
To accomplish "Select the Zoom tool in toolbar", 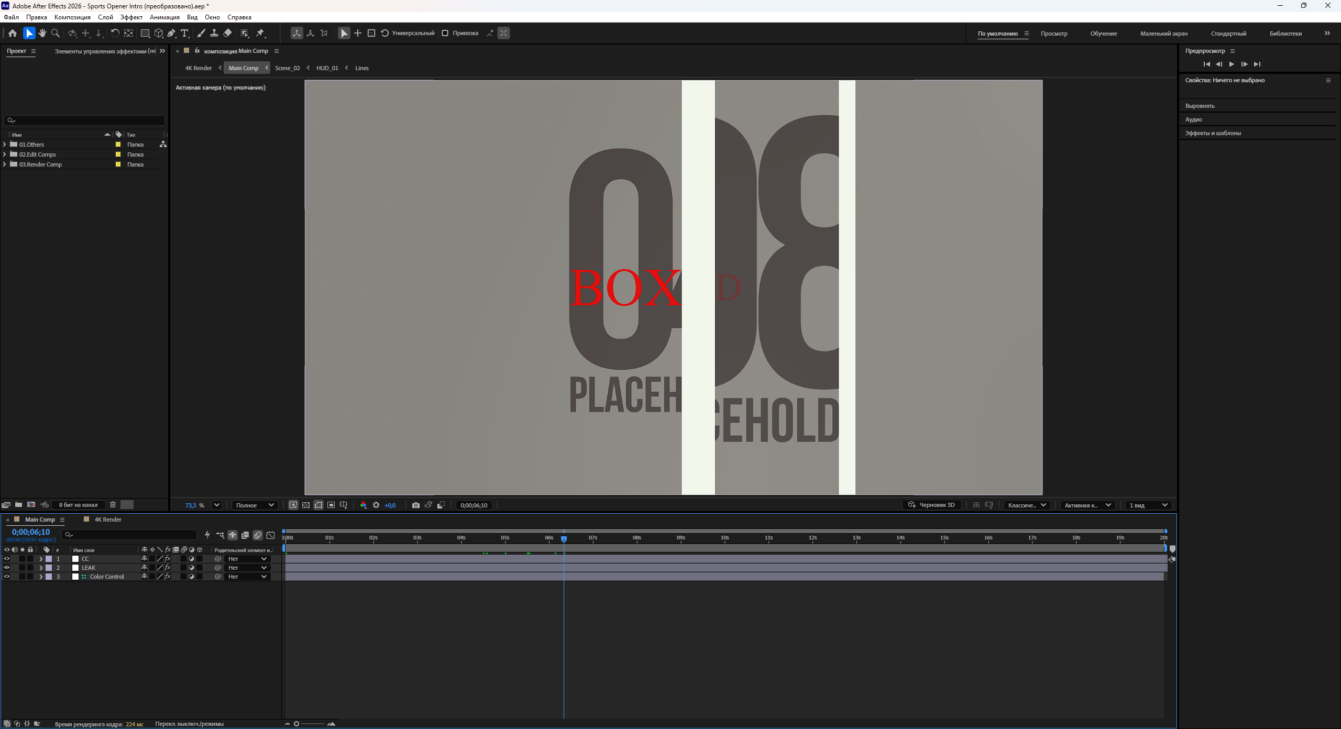I will [56, 33].
